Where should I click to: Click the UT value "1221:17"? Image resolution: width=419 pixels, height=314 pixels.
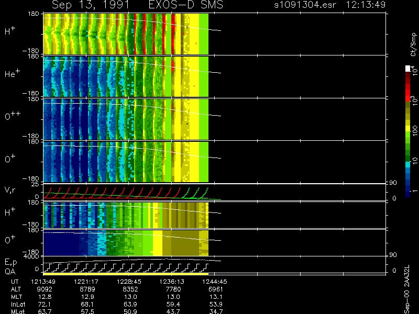coord(86,282)
